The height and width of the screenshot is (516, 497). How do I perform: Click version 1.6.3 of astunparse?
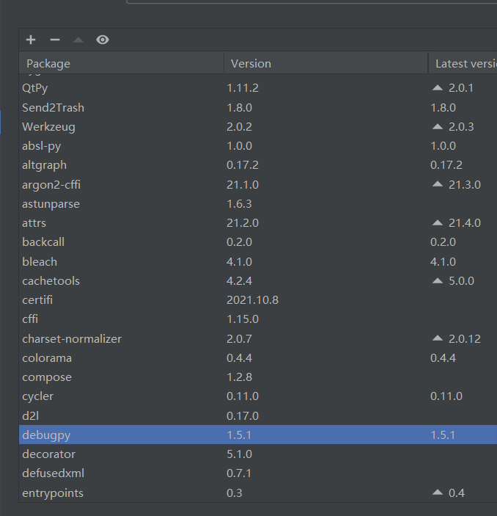[x=239, y=204]
